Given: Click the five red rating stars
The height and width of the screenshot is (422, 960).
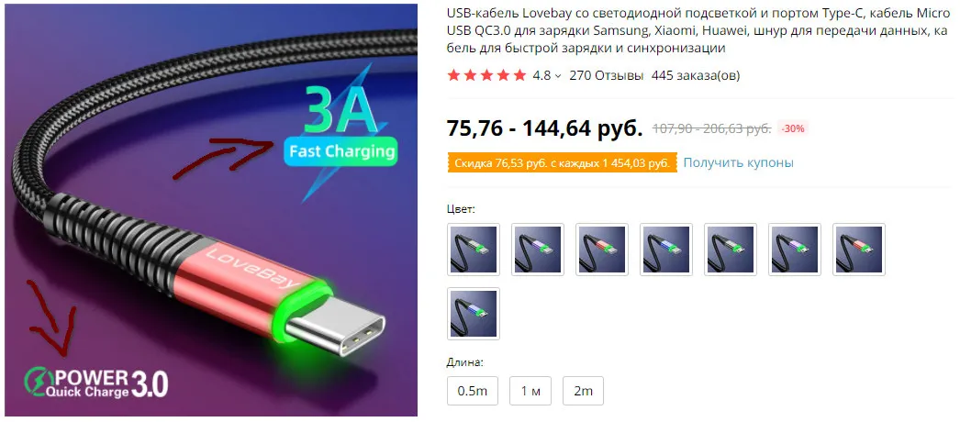Looking at the screenshot, I should click(x=486, y=76).
